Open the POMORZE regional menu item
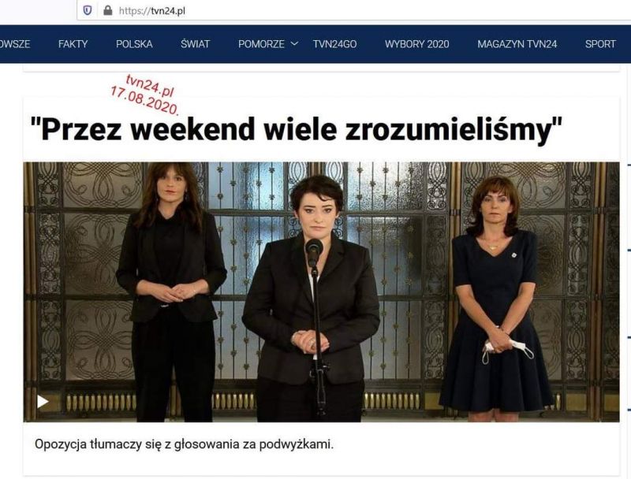631x479 pixels. [x=261, y=44]
